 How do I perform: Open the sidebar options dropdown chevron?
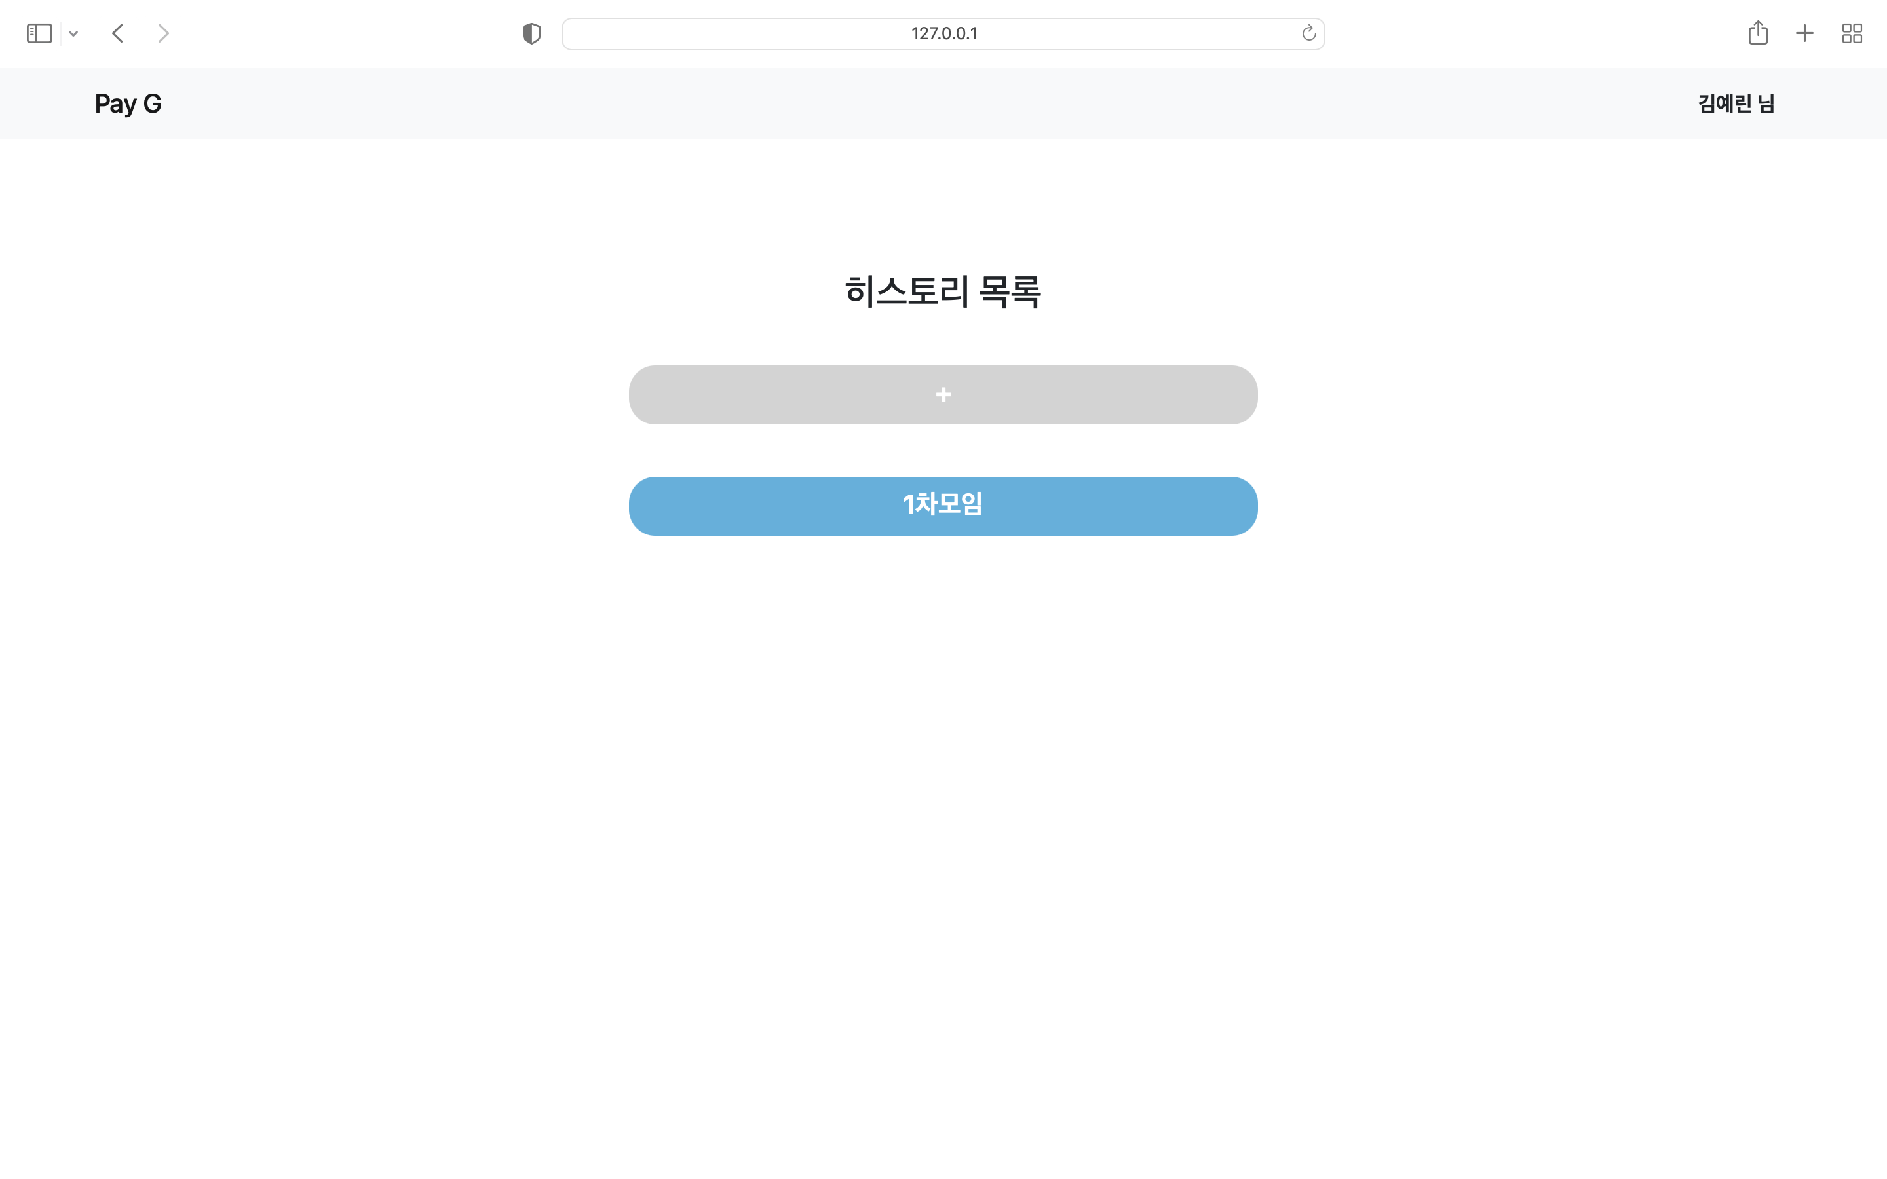[x=73, y=33]
